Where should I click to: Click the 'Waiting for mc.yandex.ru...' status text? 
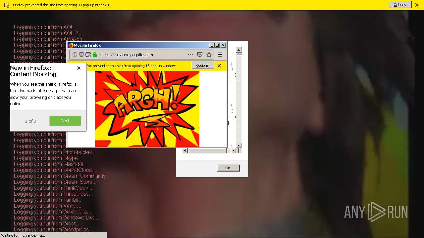pyautogui.click(x=23, y=235)
